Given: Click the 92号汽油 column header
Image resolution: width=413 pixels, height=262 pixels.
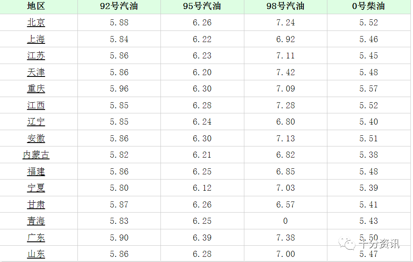Looking at the screenshot, I should 119,6.
